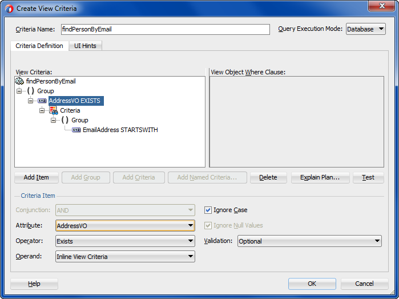Image resolution: width=399 pixels, height=299 pixels.
Task: Open the Operand Inline View Criteria dropdown
Action: (x=125, y=257)
